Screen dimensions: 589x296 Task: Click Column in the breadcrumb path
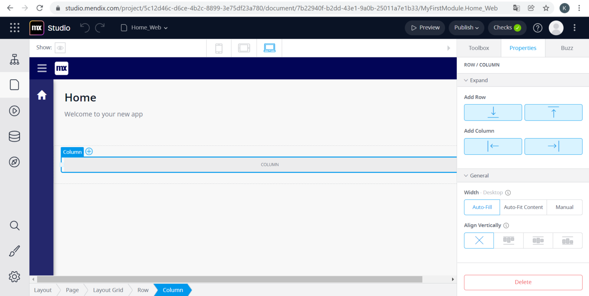coord(173,290)
